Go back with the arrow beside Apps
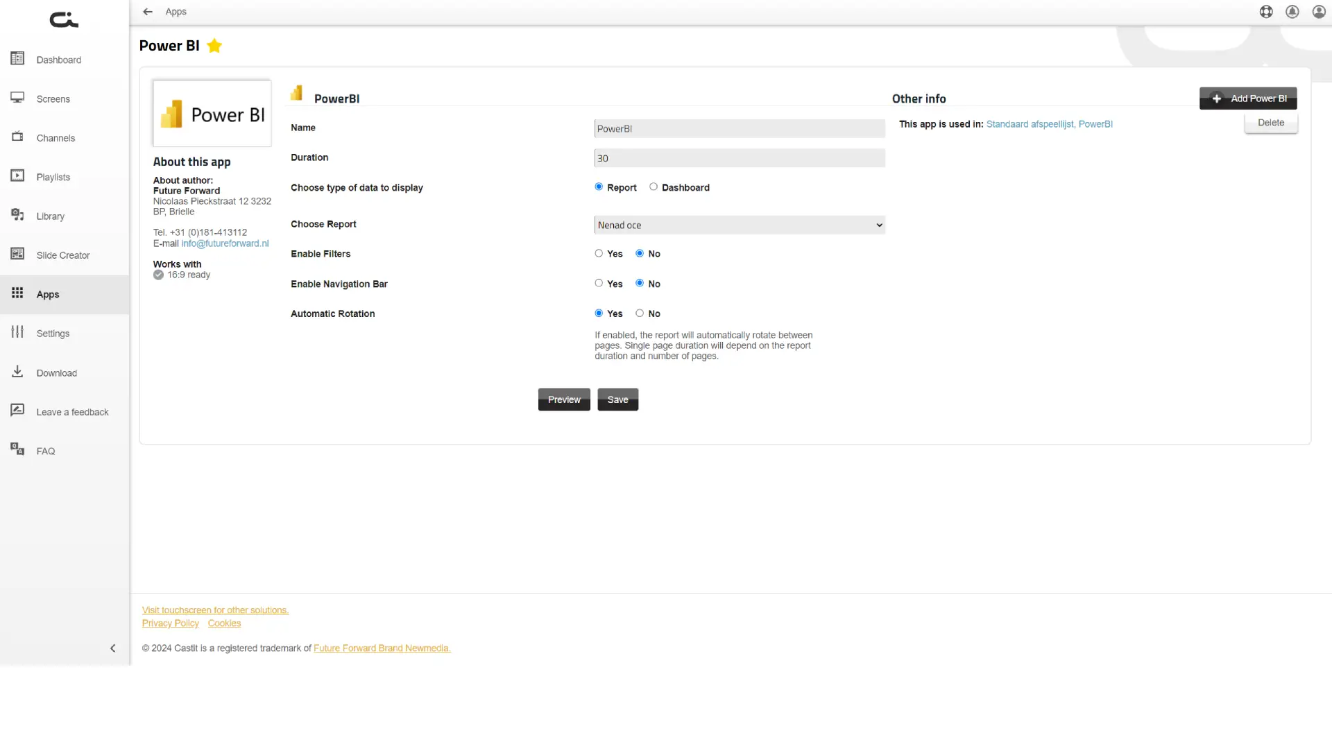This screenshot has height=749, width=1332. (x=148, y=12)
